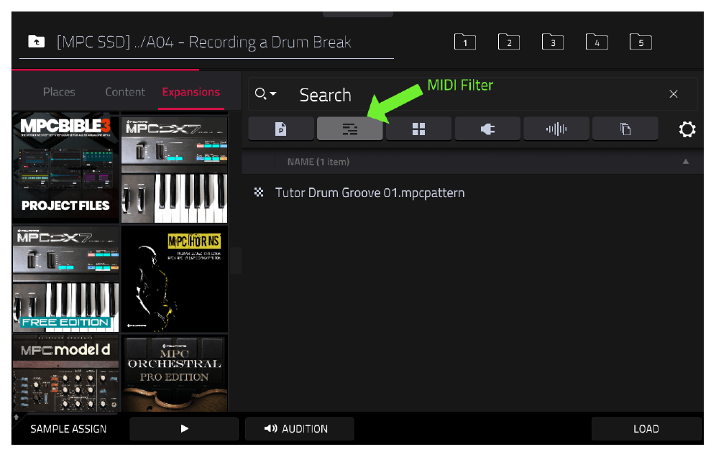Open folder shortcut 2
This screenshot has height=457, width=716.
tap(509, 42)
